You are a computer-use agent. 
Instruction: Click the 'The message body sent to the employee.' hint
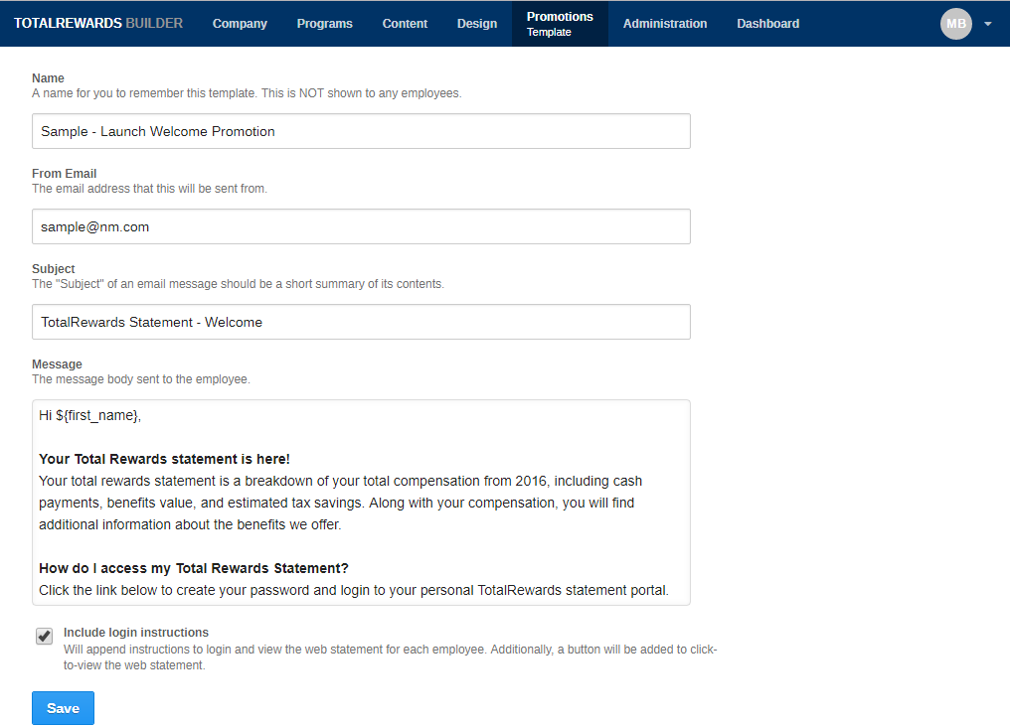click(141, 379)
